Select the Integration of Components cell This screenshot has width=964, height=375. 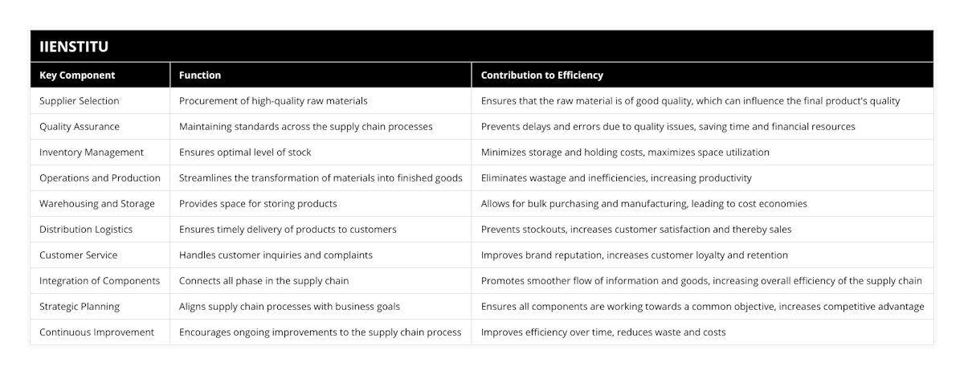(x=100, y=281)
